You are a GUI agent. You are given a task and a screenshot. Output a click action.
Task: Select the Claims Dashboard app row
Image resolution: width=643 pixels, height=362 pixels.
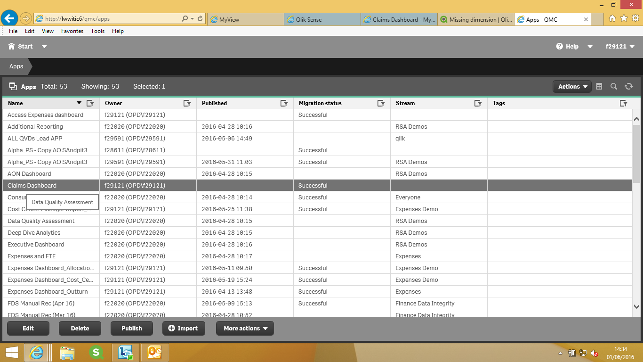coord(318,186)
